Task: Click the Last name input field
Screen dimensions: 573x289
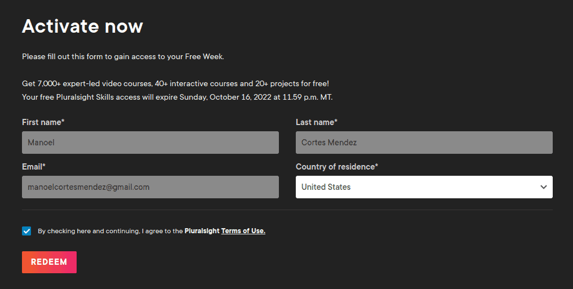Action: point(424,143)
